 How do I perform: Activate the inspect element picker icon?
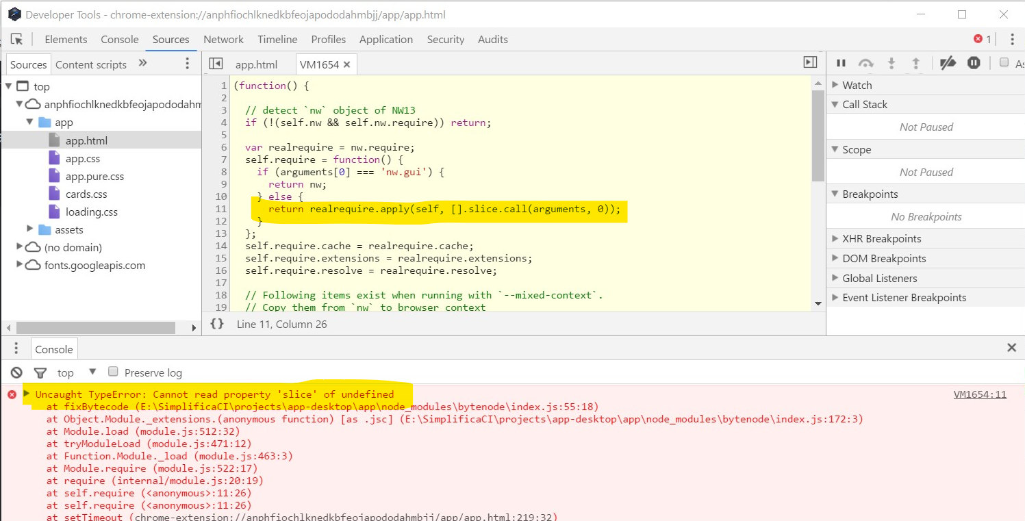coord(17,40)
